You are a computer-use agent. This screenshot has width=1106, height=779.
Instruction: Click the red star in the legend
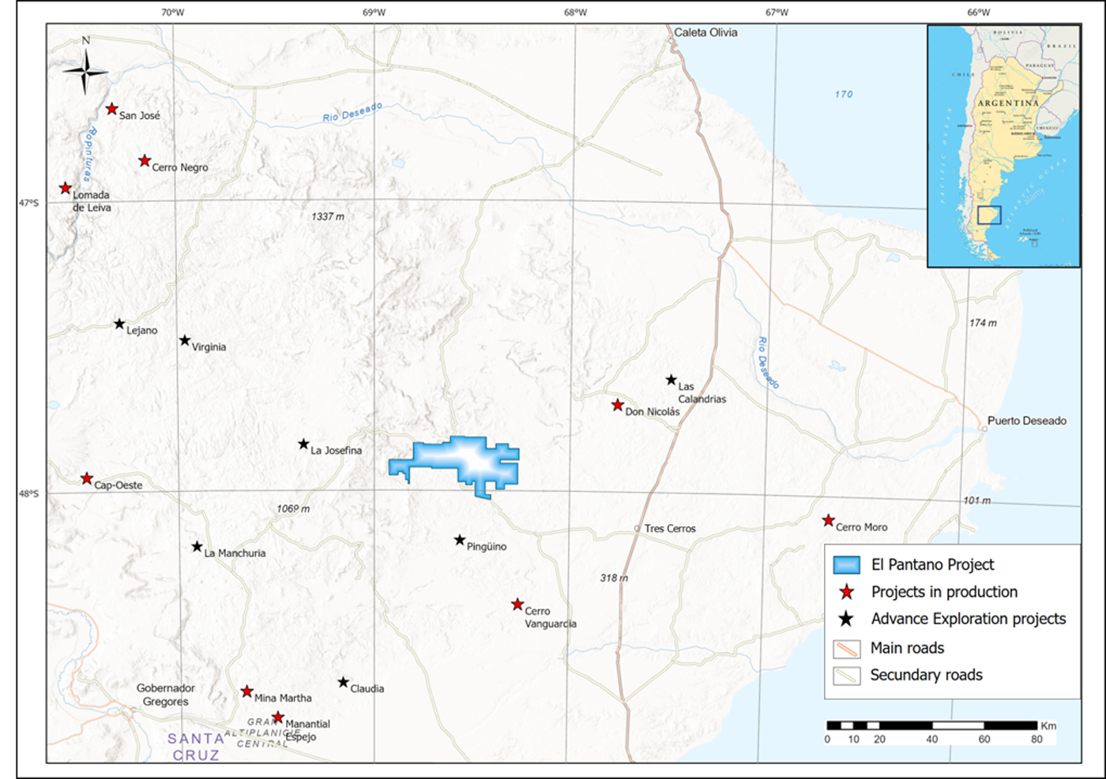pyautogui.click(x=847, y=592)
